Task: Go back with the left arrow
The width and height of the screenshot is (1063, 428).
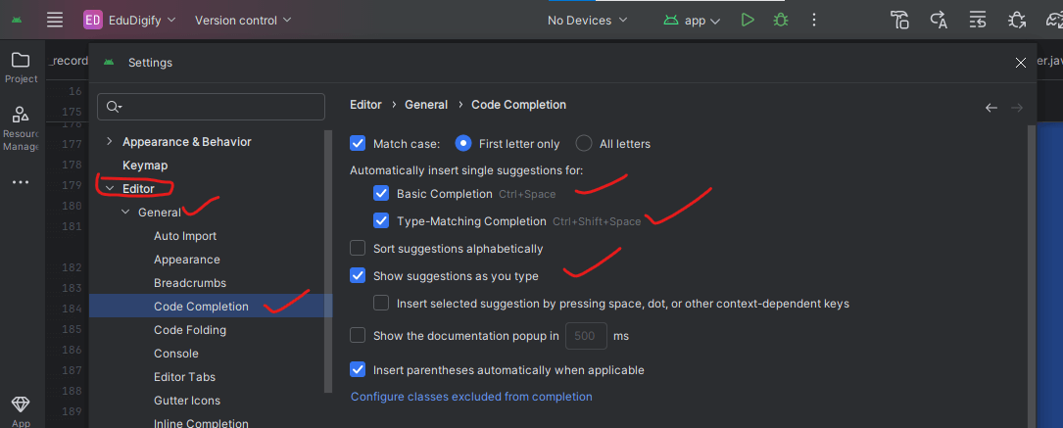Action: (991, 108)
